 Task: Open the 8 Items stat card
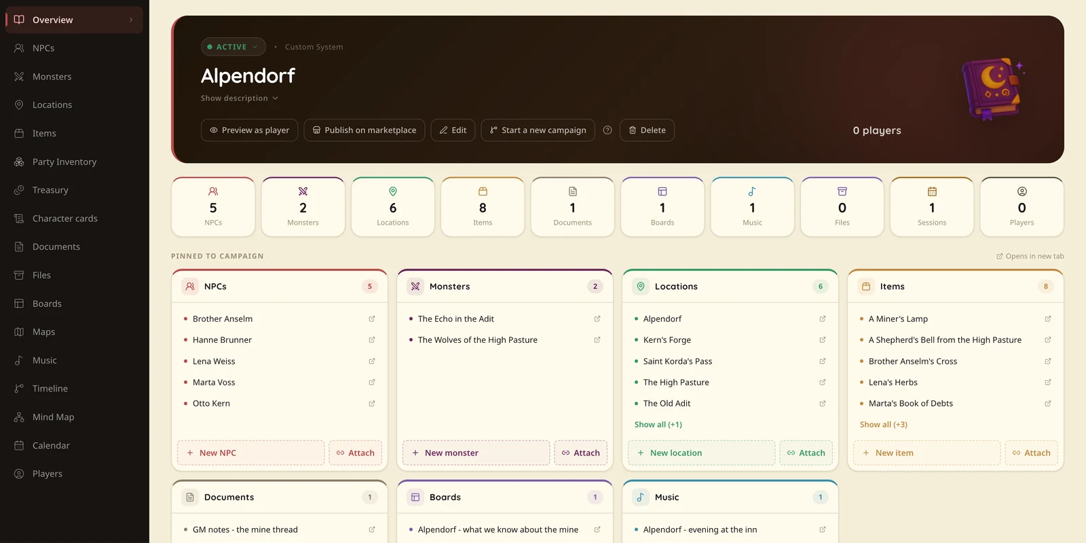[x=483, y=207]
